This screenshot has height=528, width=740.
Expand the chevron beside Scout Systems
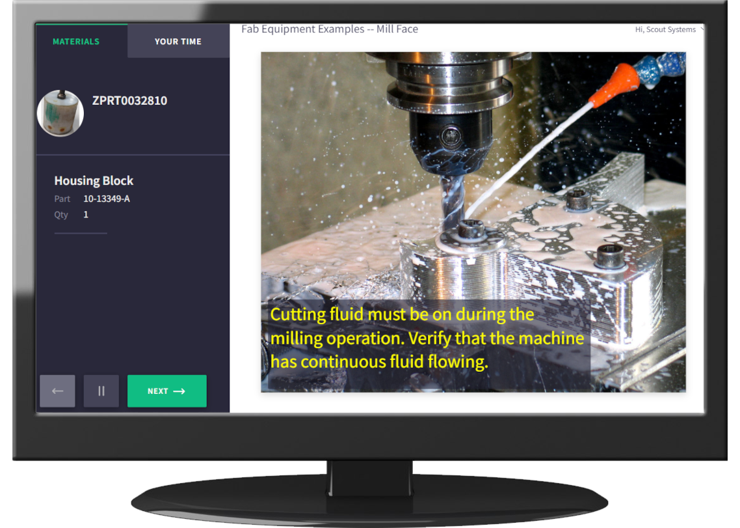point(702,29)
